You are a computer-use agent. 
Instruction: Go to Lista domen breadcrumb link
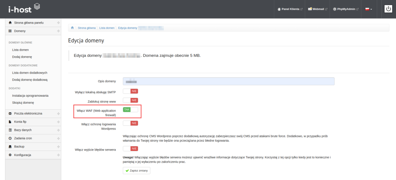coord(107,28)
